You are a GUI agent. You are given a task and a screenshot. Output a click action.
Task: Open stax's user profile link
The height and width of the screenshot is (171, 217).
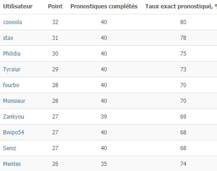click(8, 38)
